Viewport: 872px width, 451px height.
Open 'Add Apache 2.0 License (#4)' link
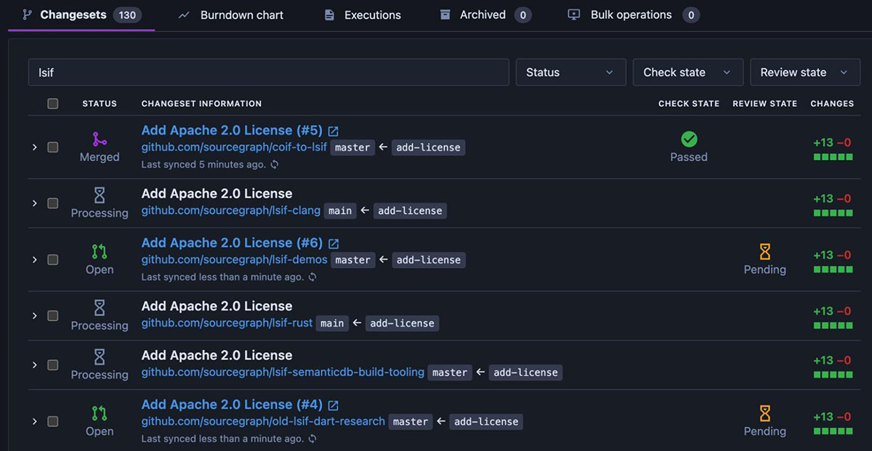[232, 405]
